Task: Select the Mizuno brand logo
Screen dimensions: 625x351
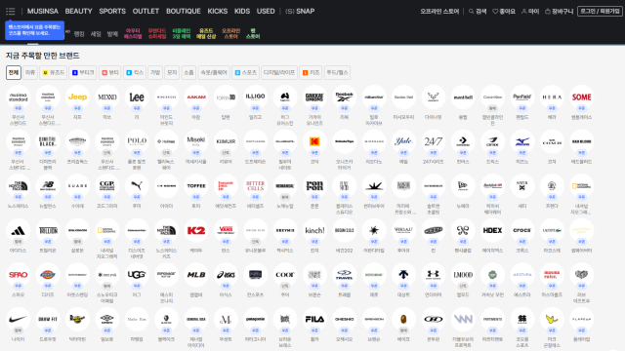Action: coord(522,141)
